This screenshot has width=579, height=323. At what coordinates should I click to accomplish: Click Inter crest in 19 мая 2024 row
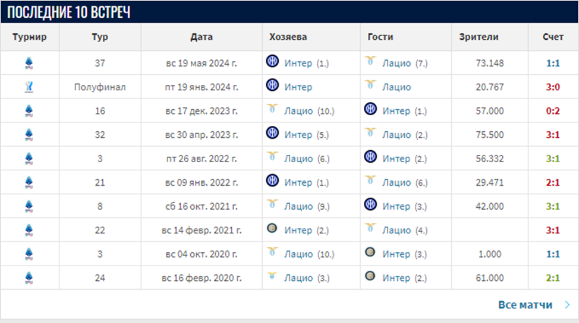pos(272,62)
